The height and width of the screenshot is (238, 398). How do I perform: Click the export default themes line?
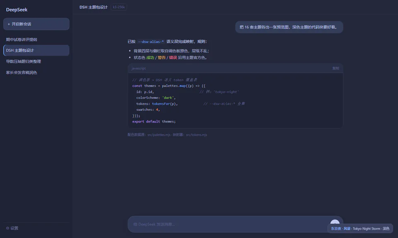coord(154,122)
